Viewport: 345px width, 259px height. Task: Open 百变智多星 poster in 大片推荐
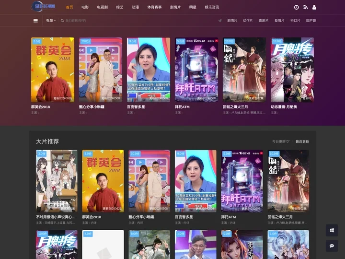pyautogui.click(x=195, y=181)
